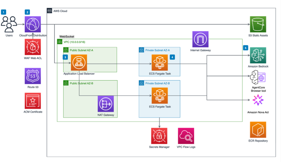Select the ECS Fargate Task in Private Subnet AZ-A
This screenshot has height=162, width=281.
click(x=159, y=62)
